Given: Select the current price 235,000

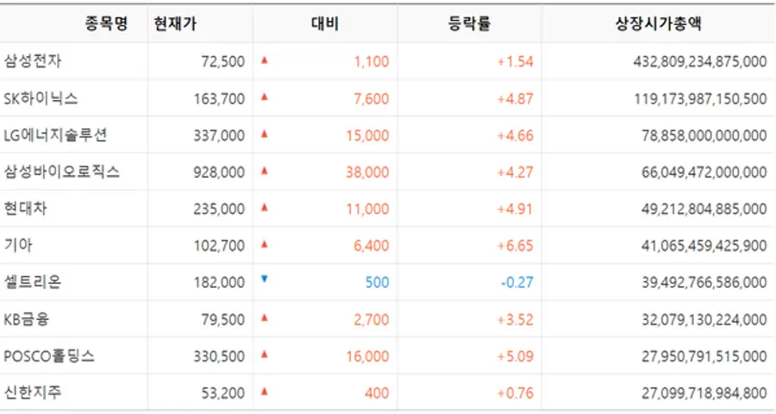Looking at the screenshot, I should point(219,209).
